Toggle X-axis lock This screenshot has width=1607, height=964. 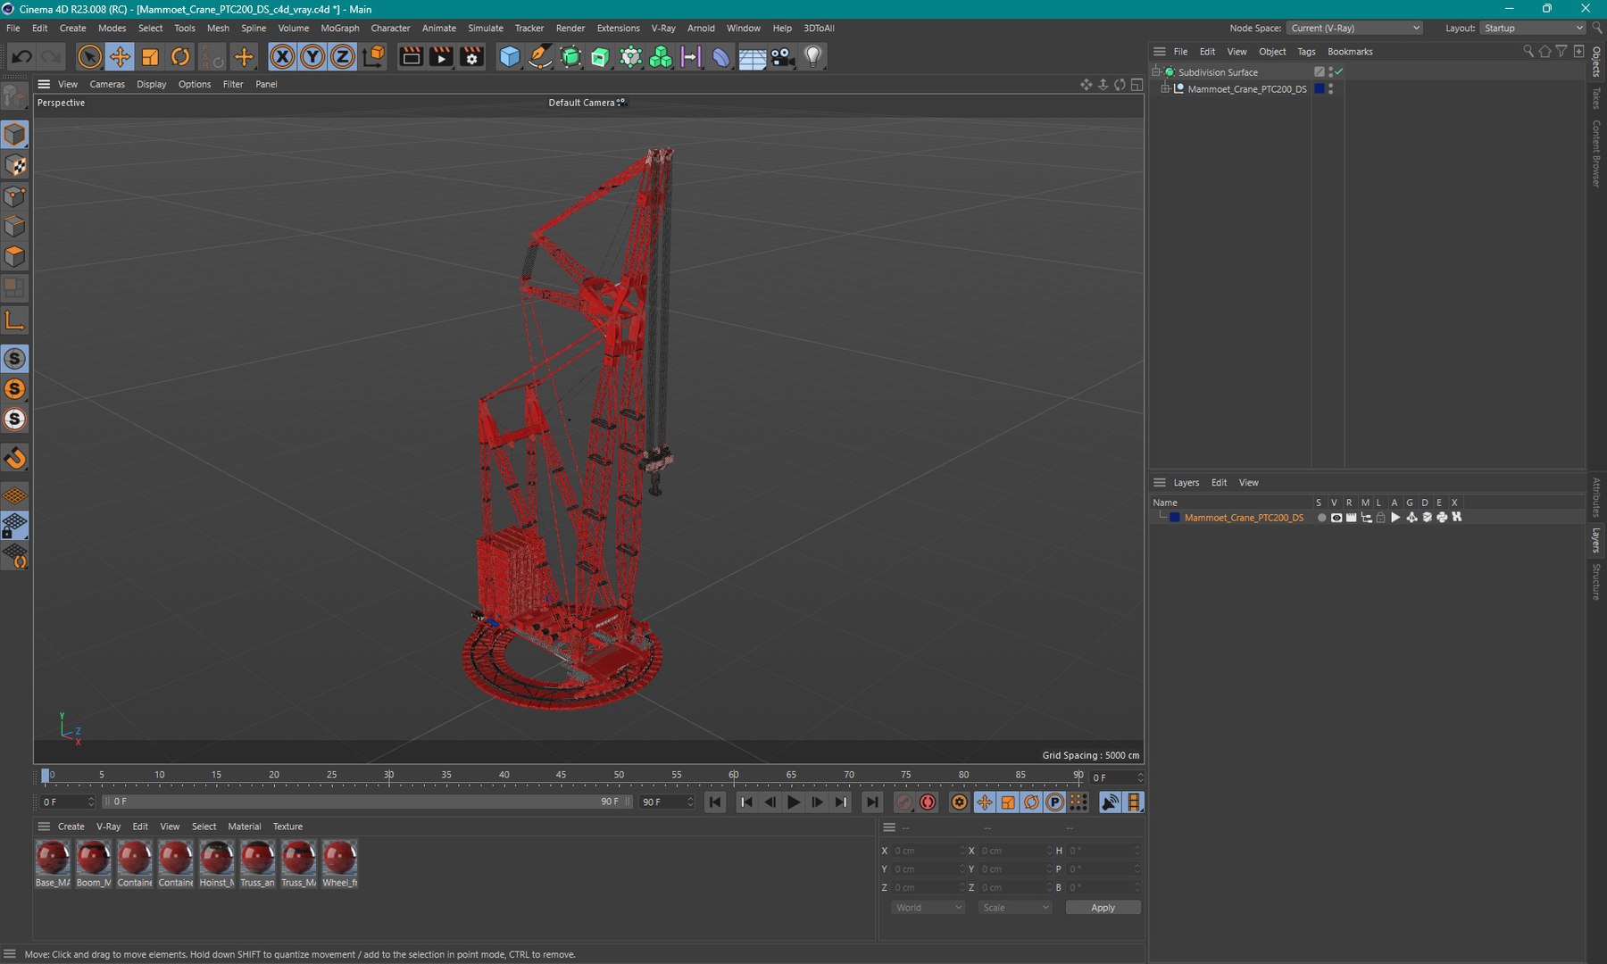282,57
